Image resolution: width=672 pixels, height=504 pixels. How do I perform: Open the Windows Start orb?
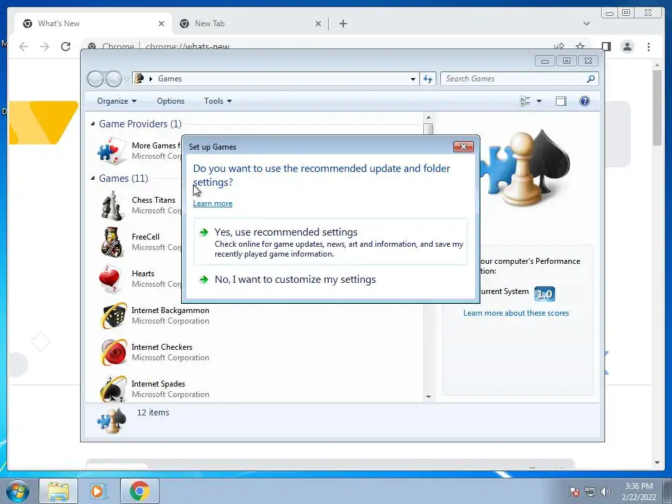click(x=18, y=491)
